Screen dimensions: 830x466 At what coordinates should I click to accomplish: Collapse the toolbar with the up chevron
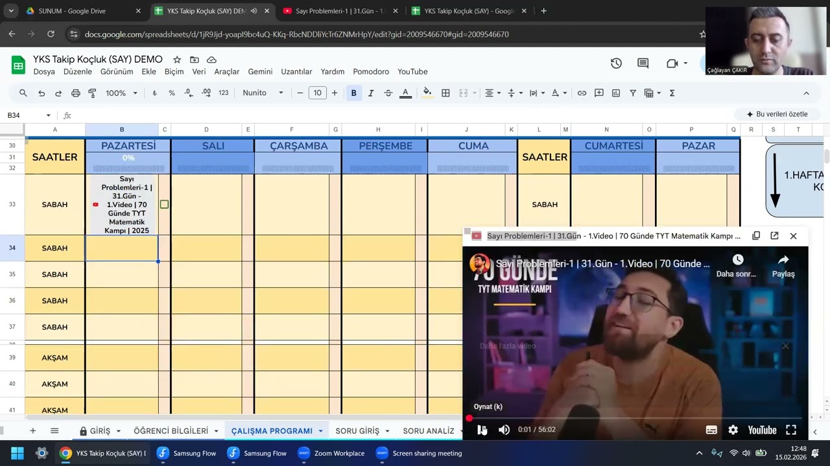(806, 93)
